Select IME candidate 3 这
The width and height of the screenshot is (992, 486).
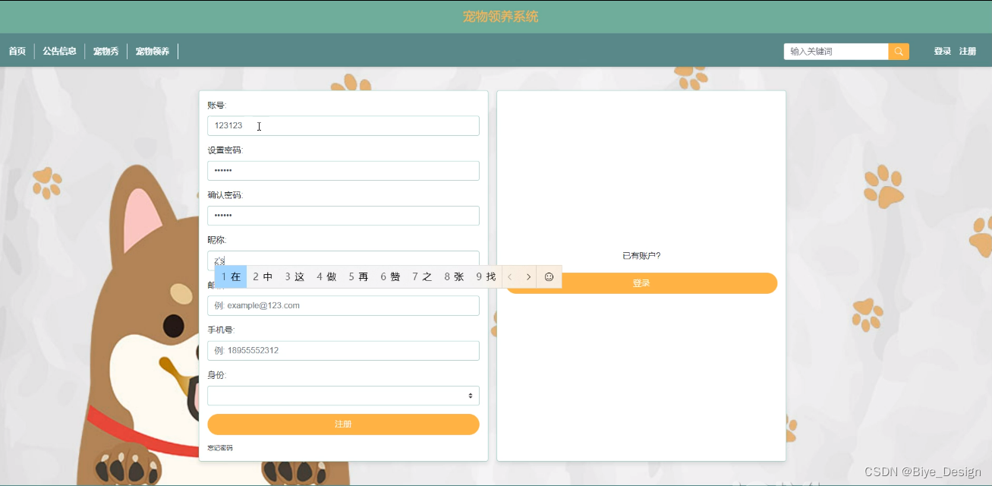click(x=294, y=277)
